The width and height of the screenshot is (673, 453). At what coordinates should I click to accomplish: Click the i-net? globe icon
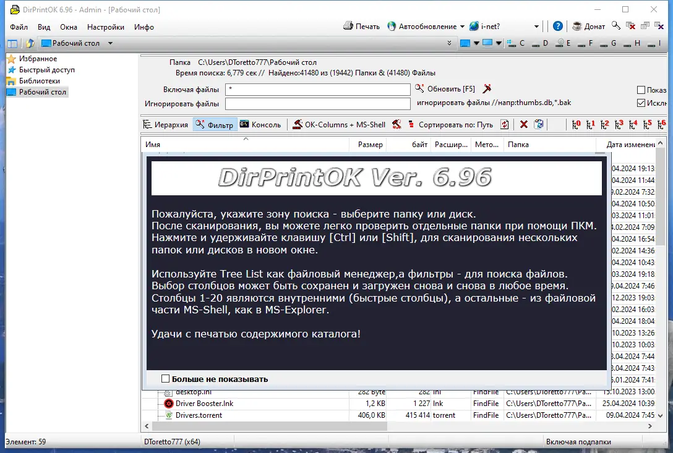pos(474,26)
